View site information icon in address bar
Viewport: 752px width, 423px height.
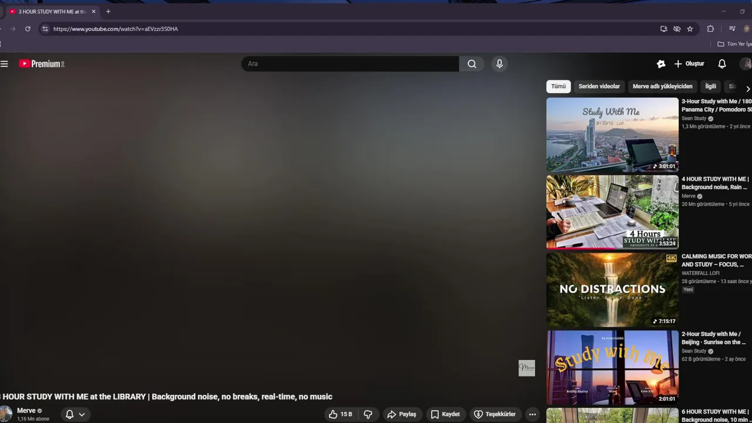(x=45, y=29)
